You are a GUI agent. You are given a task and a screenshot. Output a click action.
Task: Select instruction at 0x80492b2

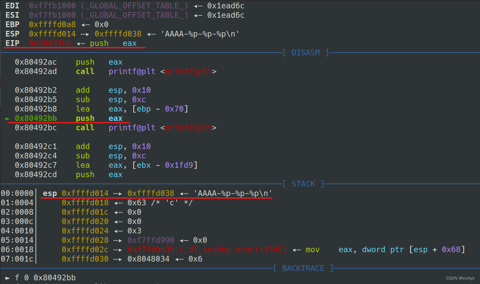click(83, 90)
